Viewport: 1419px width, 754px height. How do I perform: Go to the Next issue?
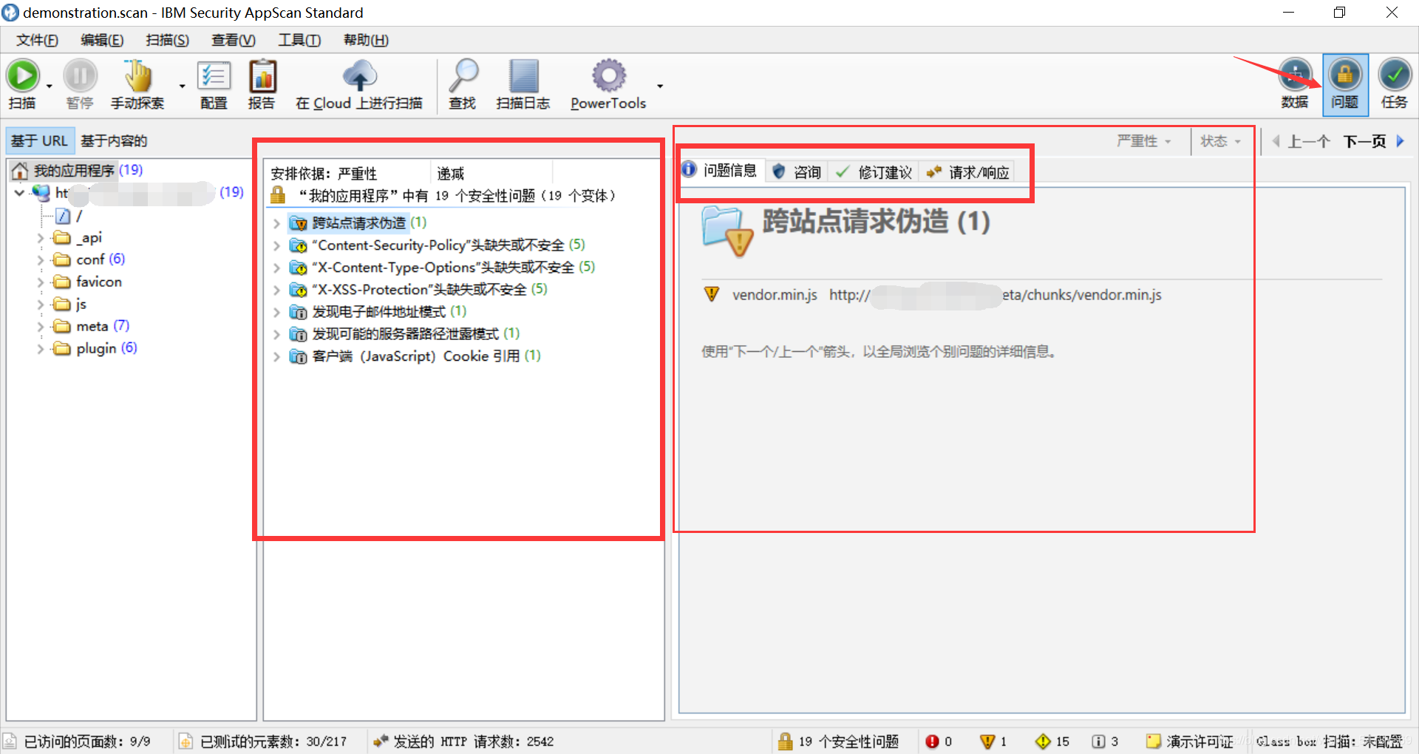coord(1374,141)
